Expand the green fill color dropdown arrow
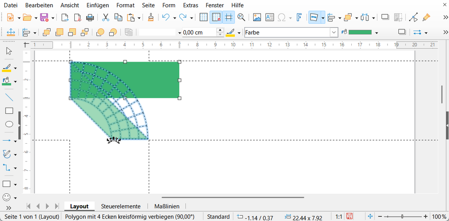 coord(377,33)
